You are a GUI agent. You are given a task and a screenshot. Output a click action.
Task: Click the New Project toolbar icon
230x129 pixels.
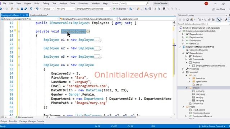point(12,9)
